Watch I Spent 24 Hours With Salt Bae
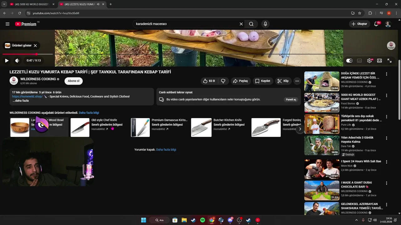Viewport: 401px width, 225px height. click(322, 169)
